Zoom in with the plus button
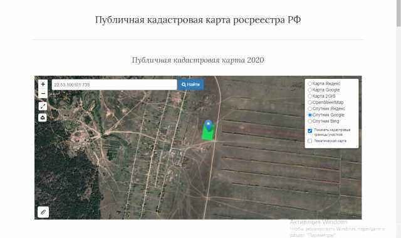The width and height of the screenshot is (401, 238). click(x=43, y=84)
